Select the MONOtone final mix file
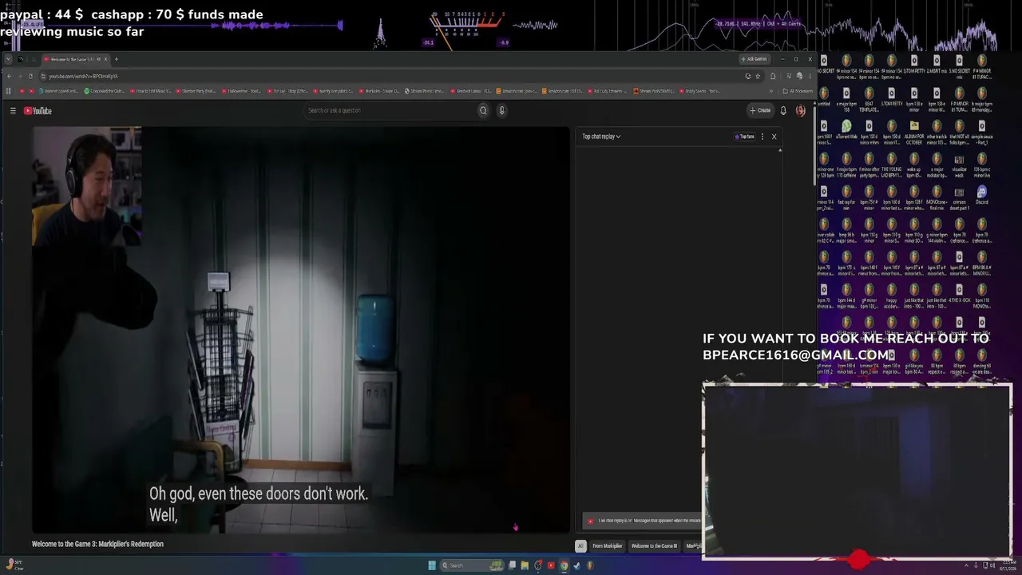 (x=937, y=196)
